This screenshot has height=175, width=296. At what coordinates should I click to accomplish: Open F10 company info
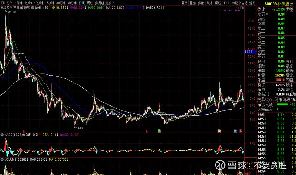pyautogui.click(x=227, y=3)
